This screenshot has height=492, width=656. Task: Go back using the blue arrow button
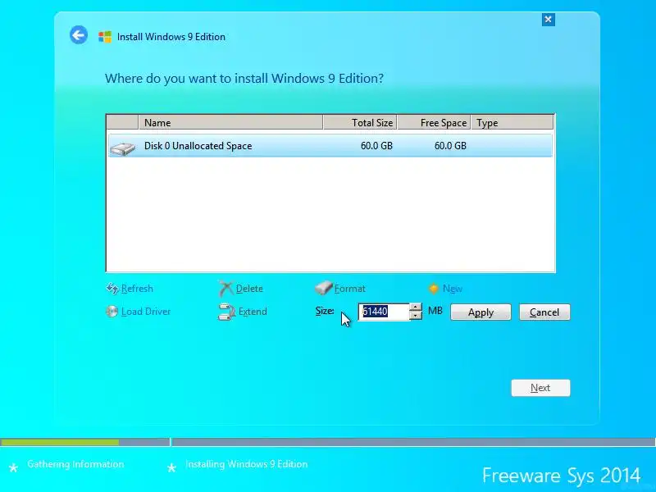point(79,35)
